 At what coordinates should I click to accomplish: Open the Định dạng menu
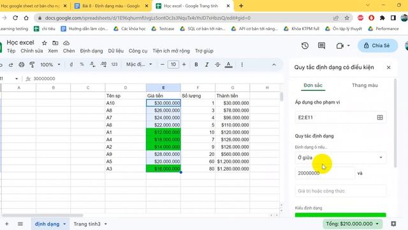[91, 51]
